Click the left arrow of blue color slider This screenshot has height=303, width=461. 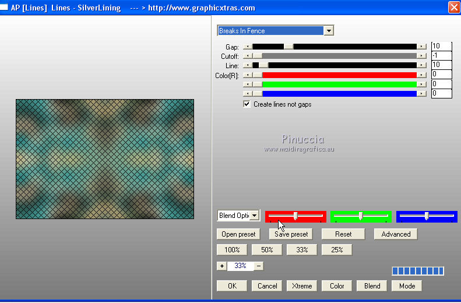(248, 93)
